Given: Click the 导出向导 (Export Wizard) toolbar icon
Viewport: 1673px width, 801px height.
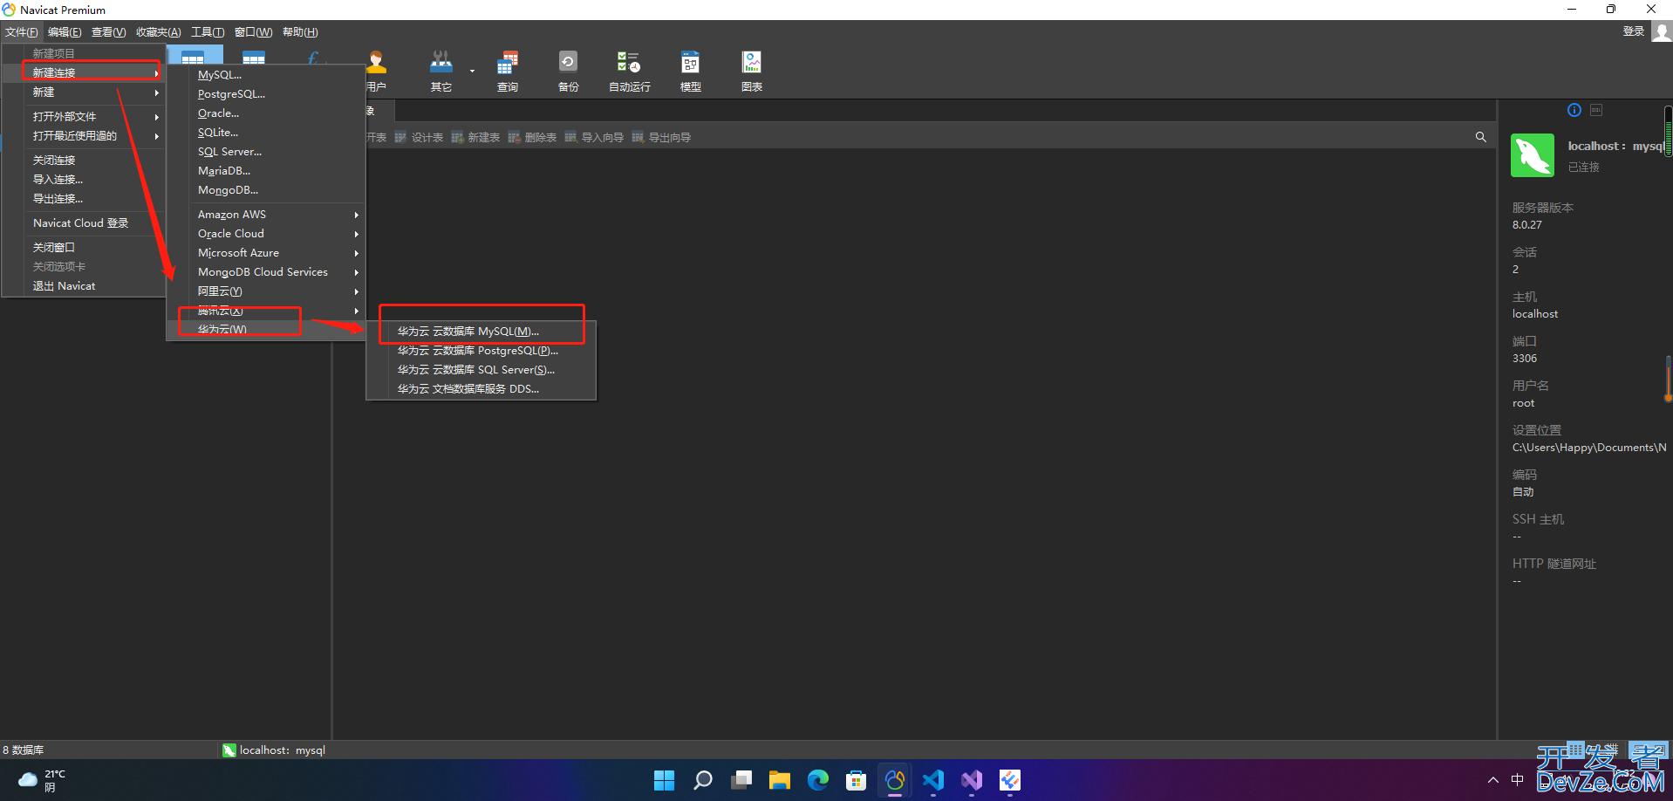Looking at the screenshot, I should (661, 137).
